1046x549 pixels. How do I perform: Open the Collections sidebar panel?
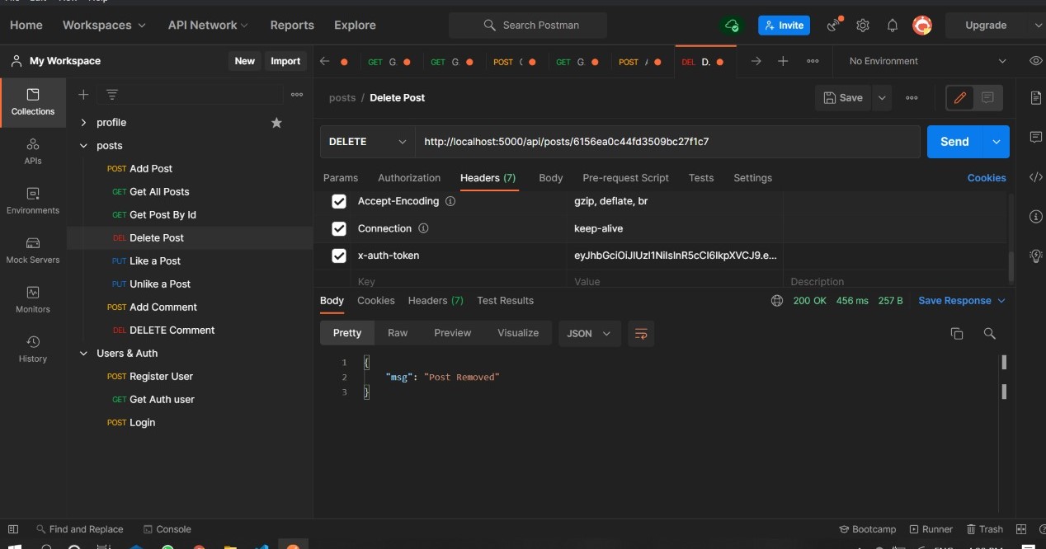33,102
